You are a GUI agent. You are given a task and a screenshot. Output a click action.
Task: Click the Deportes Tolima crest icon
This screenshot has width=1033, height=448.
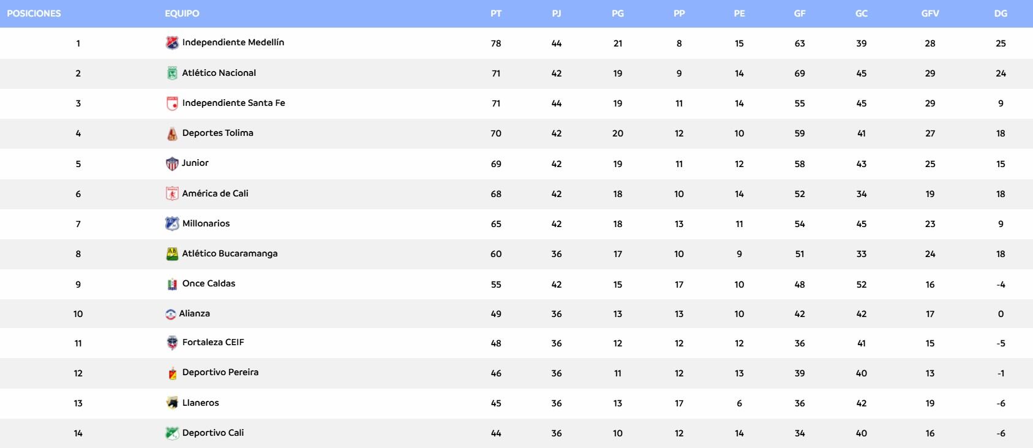pyautogui.click(x=172, y=133)
